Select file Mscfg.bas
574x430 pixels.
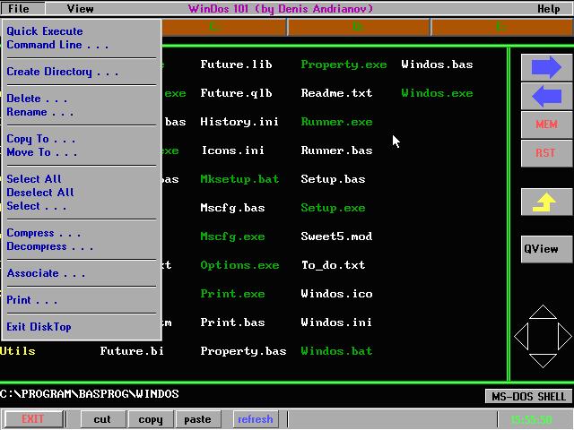pos(232,208)
